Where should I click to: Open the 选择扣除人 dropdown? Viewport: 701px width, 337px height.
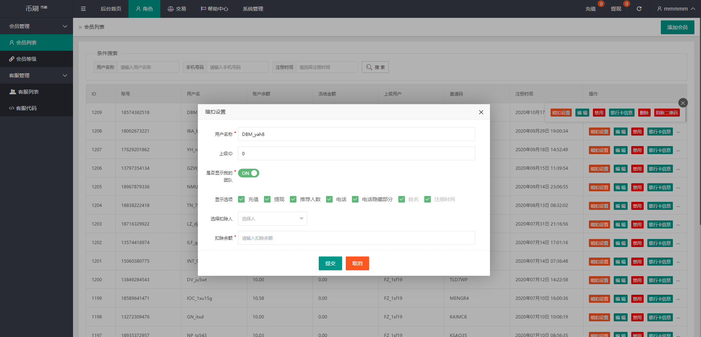pyautogui.click(x=272, y=219)
